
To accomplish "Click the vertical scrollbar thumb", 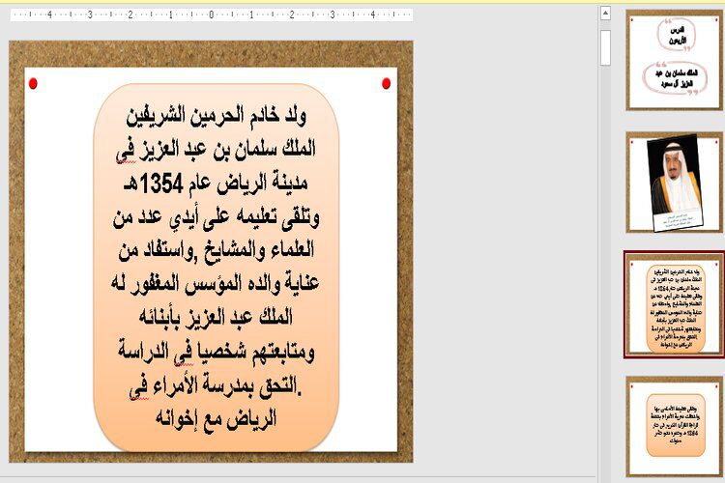I will pyautogui.click(x=605, y=47).
